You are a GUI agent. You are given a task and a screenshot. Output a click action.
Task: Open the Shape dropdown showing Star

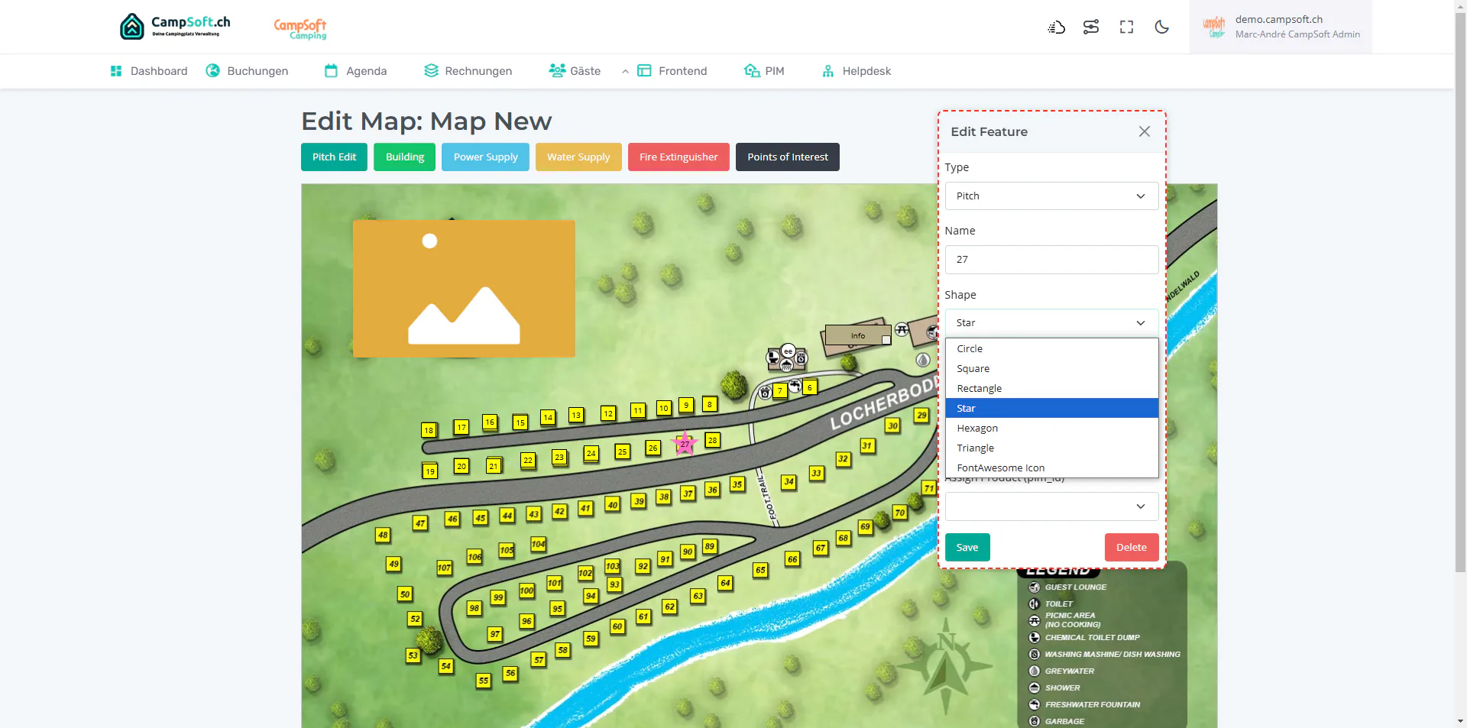pyautogui.click(x=1051, y=323)
